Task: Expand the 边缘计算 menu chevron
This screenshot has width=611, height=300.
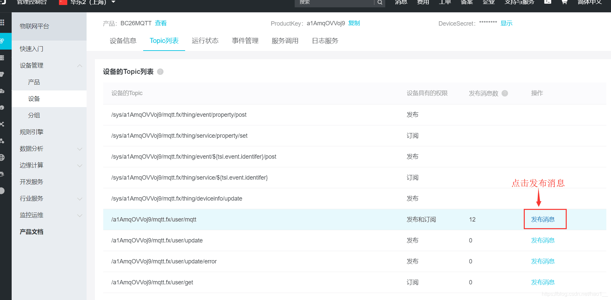Action: (80, 165)
